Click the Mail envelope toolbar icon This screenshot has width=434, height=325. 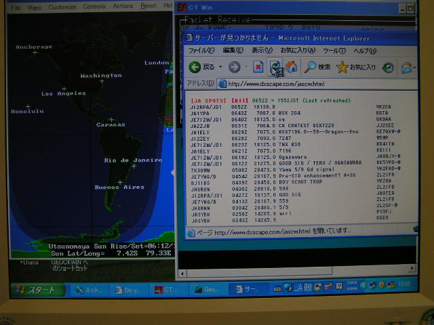pyautogui.click(x=406, y=68)
